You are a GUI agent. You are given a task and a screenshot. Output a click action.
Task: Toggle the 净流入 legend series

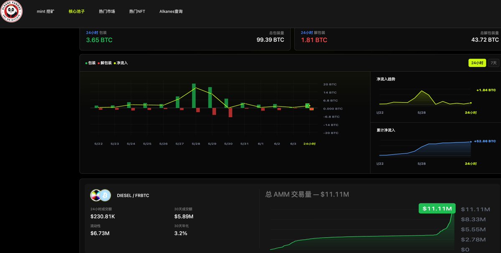click(x=121, y=63)
